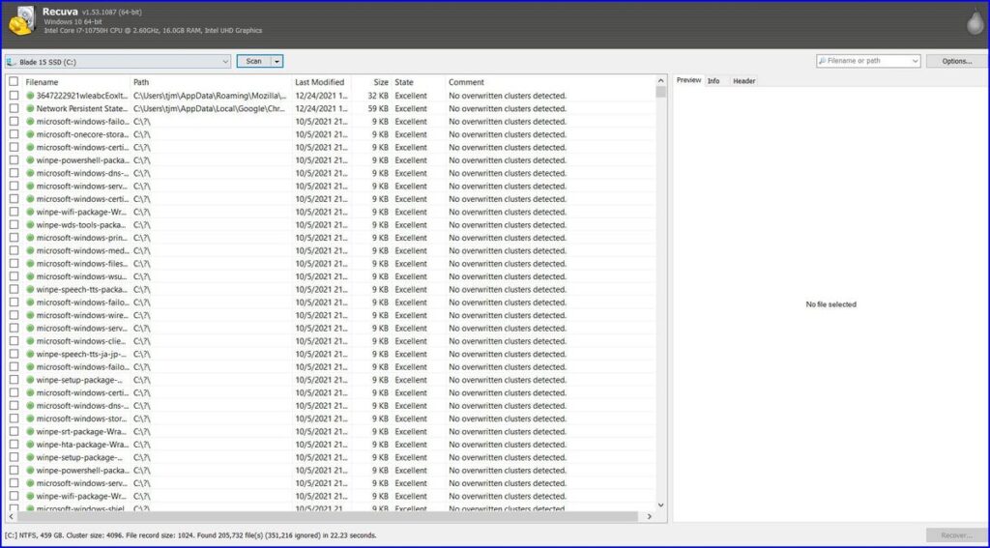Image resolution: width=990 pixels, height=548 pixels.
Task: Open the Blade 15 SSD (C:) drive dropdown
Action: click(118, 62)
